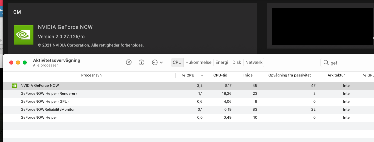Sort by the Procesnavn column header

(x=91, y=75)
